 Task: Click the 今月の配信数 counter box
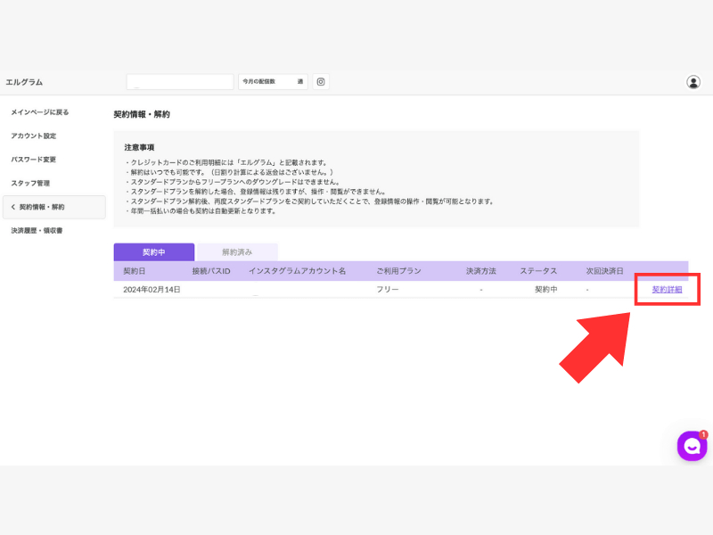(x=273, y=82)
